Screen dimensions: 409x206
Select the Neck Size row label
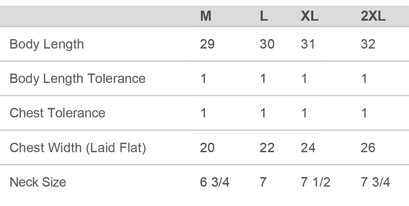coord(38,182)
